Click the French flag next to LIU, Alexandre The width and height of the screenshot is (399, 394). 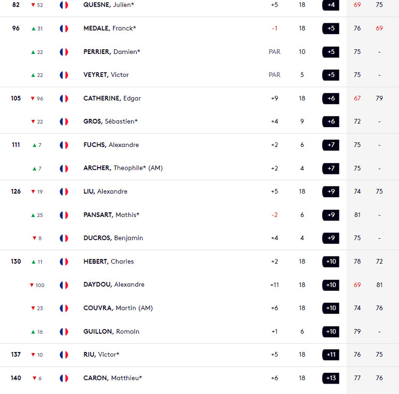tap(64, 192)
